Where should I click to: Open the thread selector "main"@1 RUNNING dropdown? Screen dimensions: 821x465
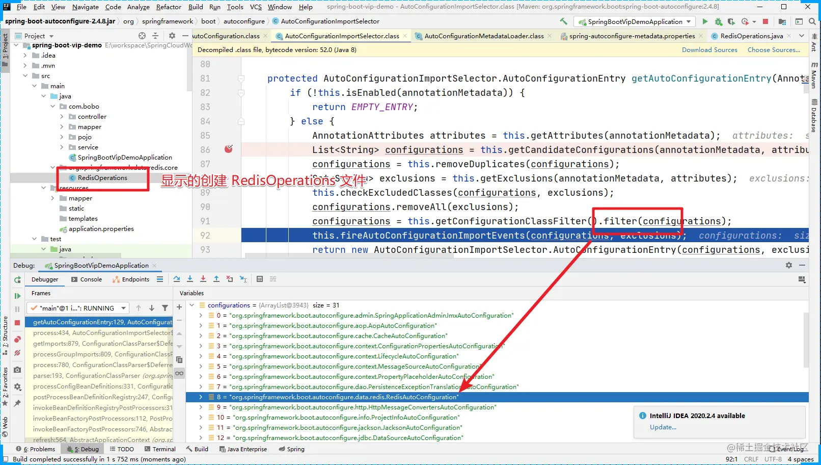coord(78,308)
